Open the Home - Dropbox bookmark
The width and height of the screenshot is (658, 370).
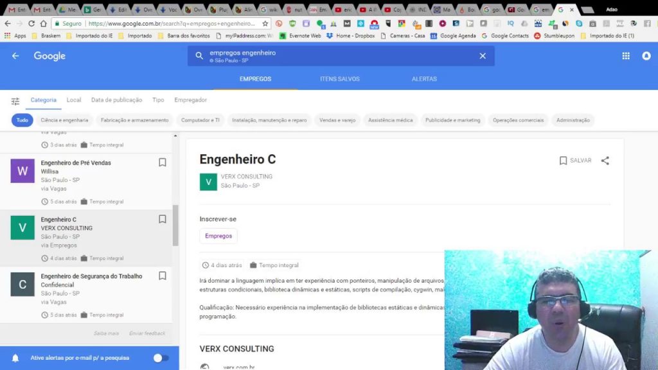pos(350,36)
